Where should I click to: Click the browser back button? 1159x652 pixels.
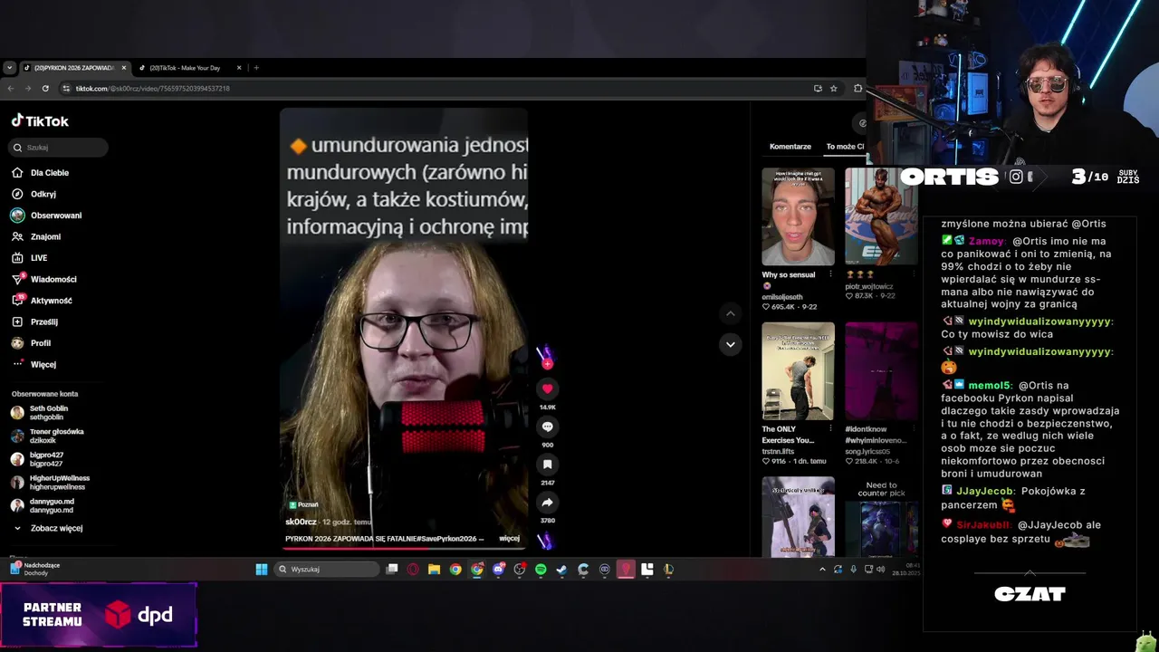(x=11, y=89)
